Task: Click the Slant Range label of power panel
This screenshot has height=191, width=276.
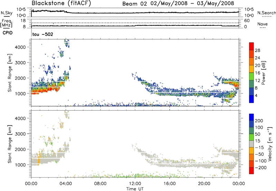Action: [x=10, y=73]
